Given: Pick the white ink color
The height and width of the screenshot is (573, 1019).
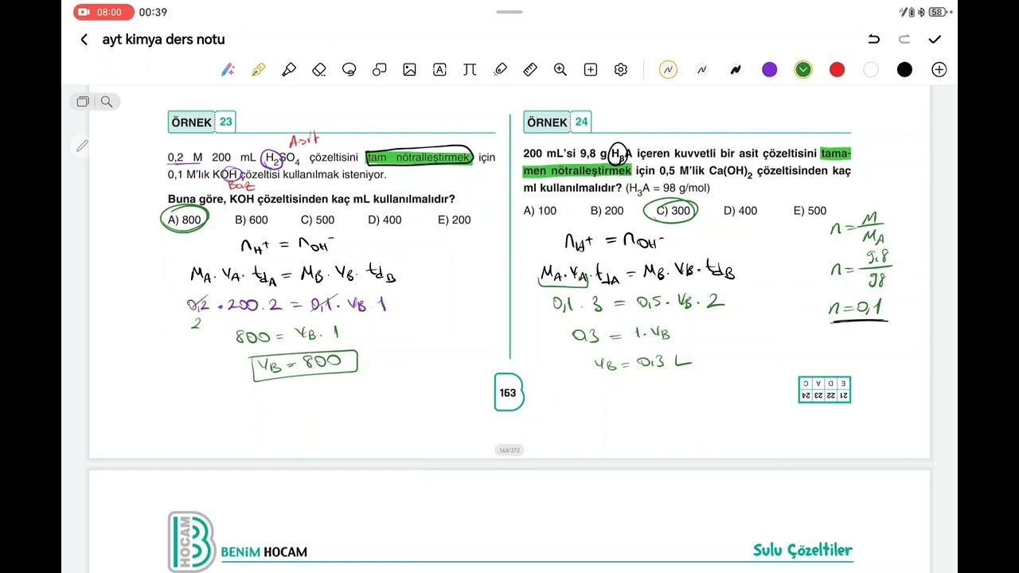Looking at the screenshot, I should click(871, 70).
